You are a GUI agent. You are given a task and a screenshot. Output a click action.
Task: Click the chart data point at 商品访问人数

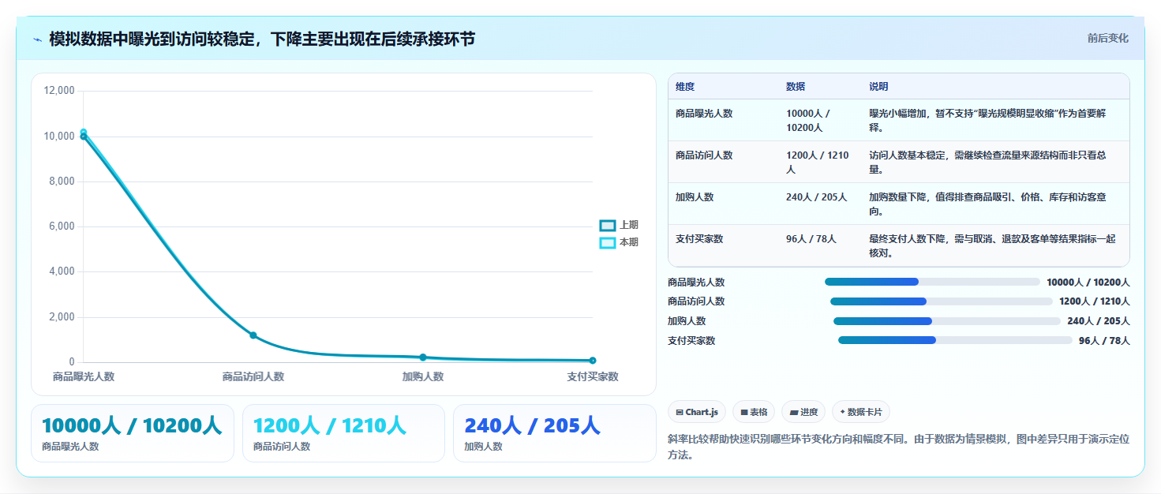[253, 335]
